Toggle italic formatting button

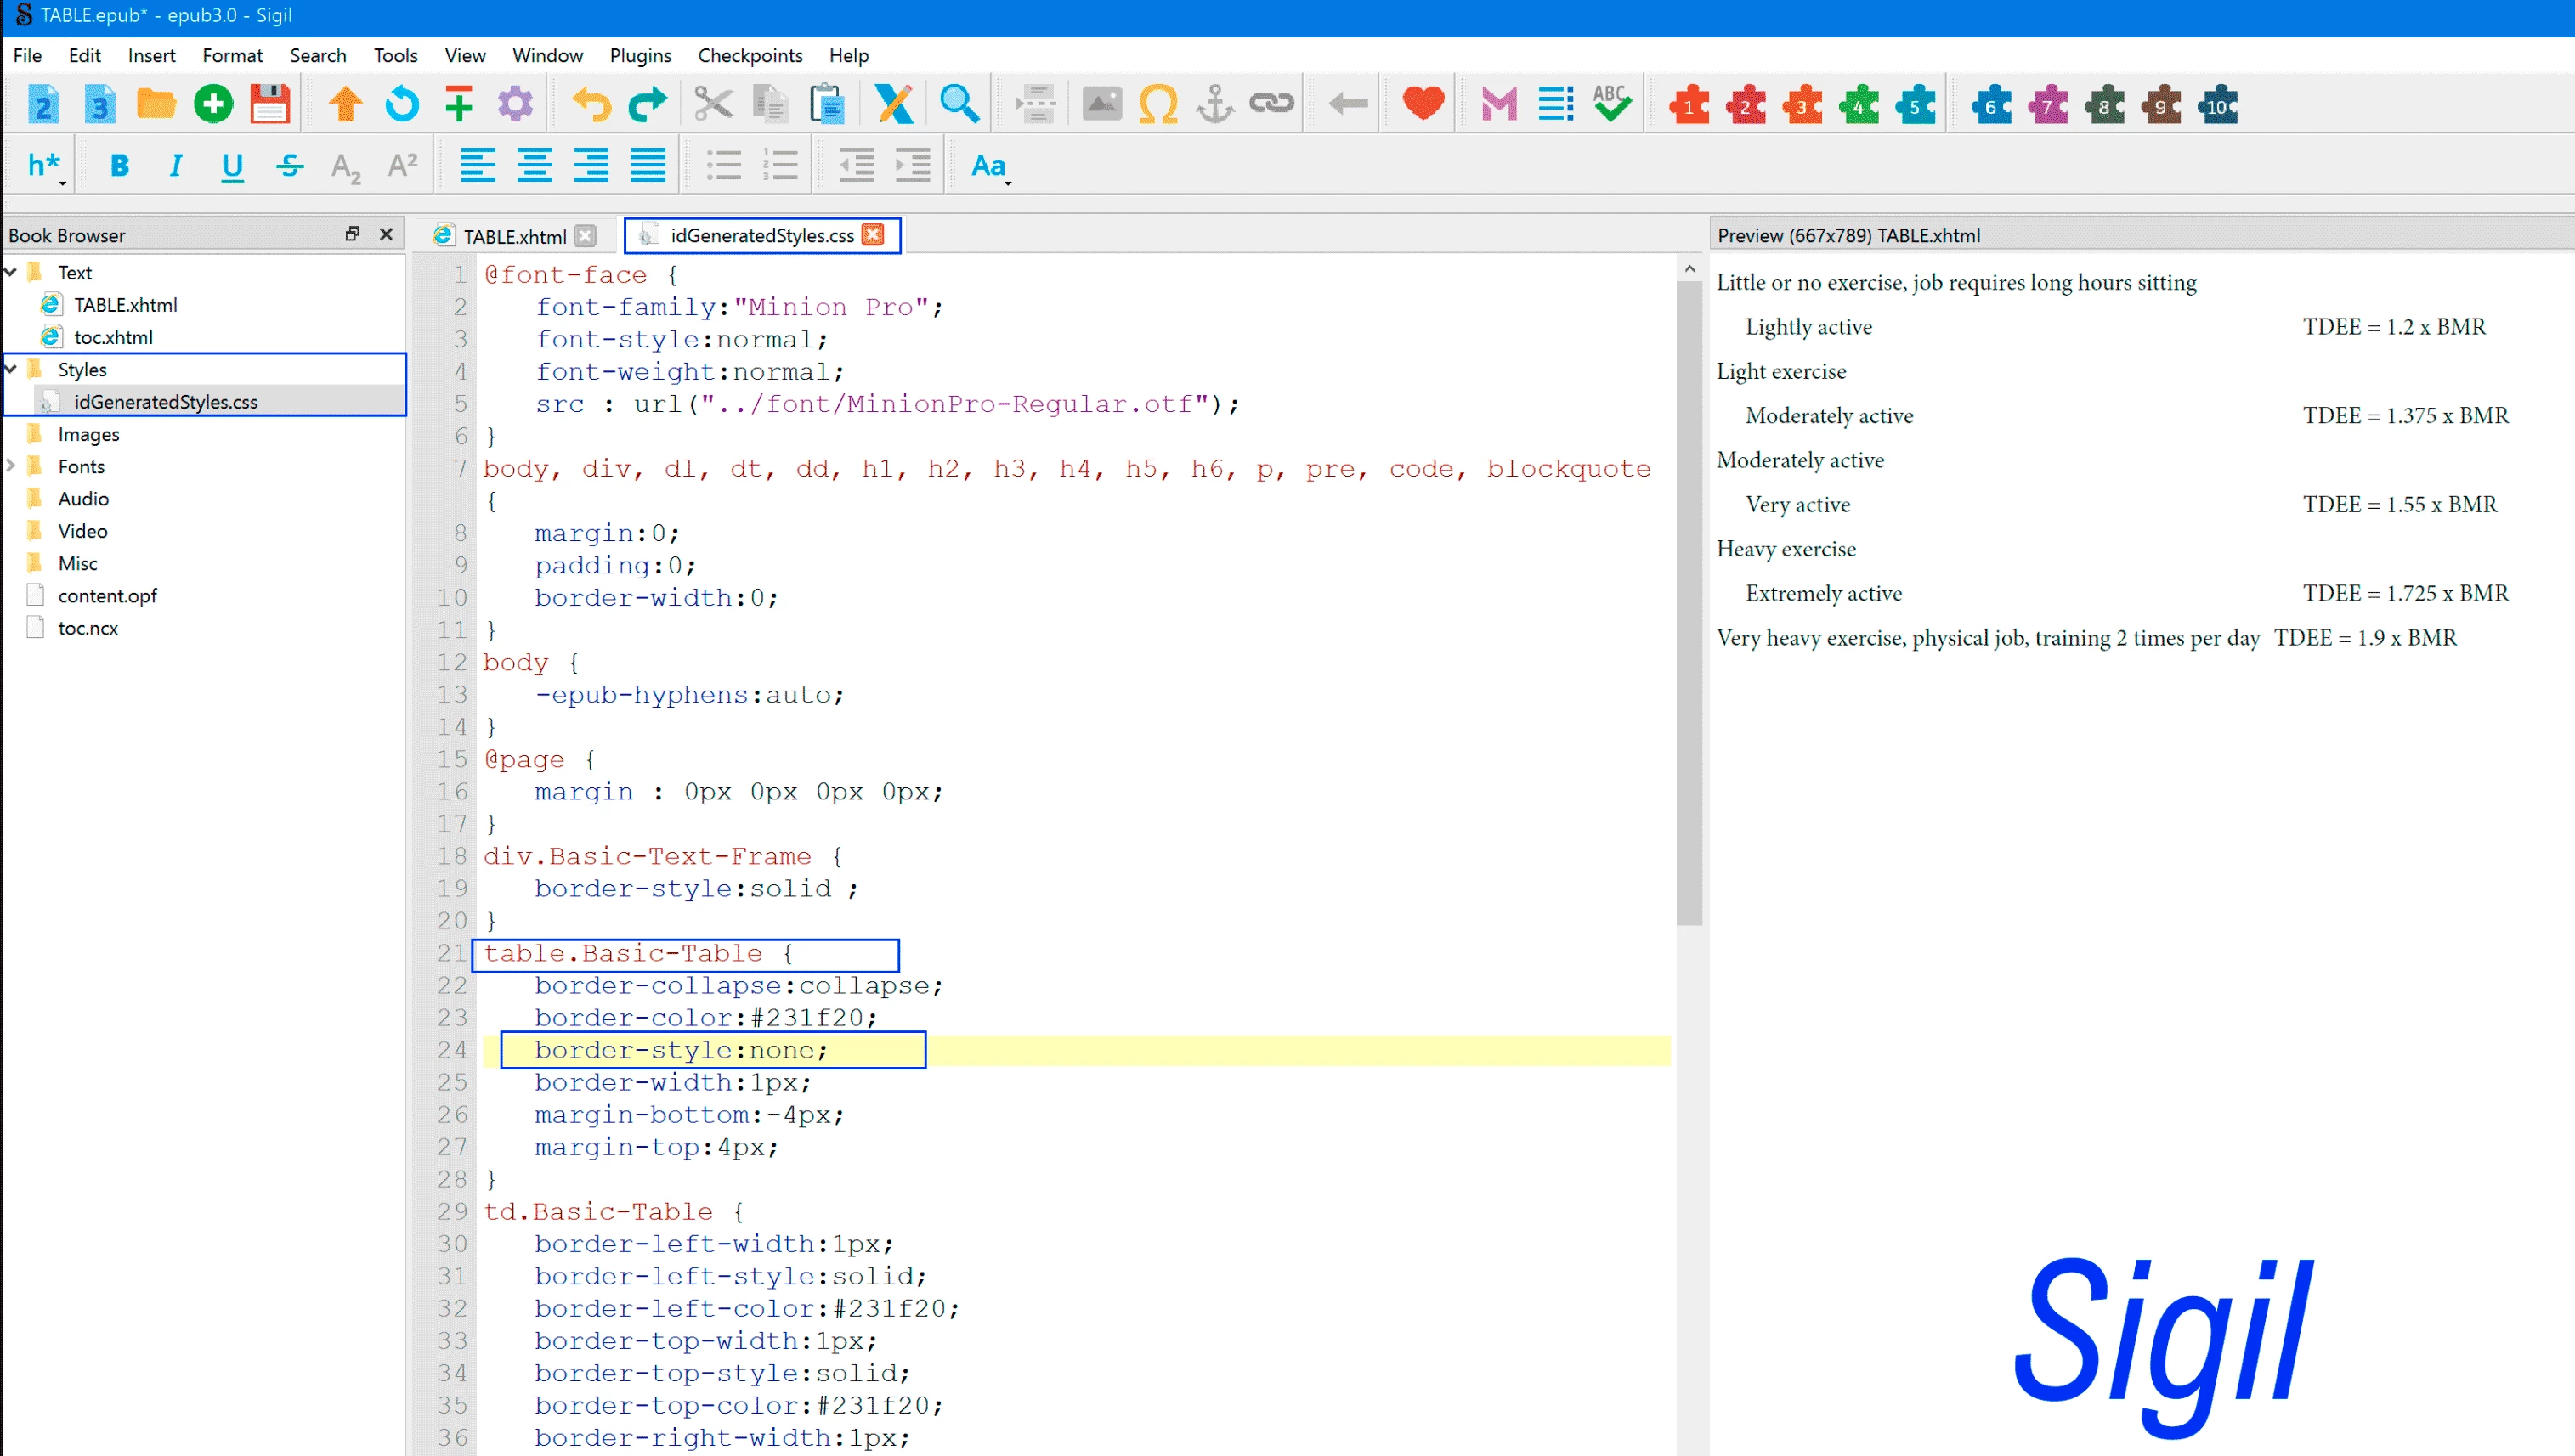176,166
